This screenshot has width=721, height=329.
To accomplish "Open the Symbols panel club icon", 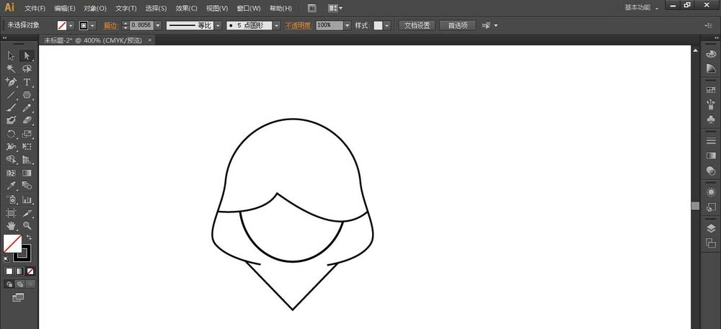I will tap(711, 120).
